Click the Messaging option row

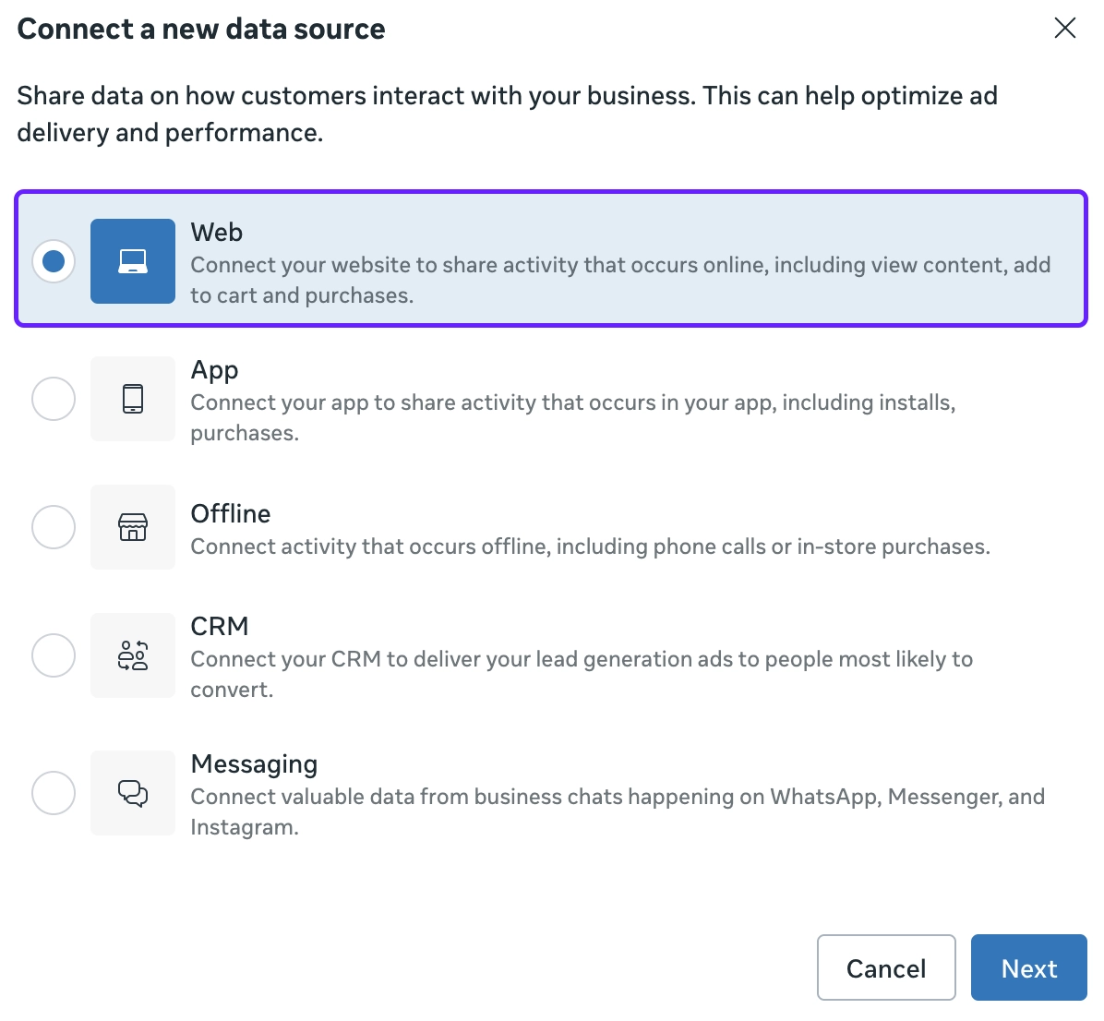[550, 792]
